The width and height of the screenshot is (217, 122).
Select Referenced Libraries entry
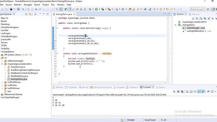click(13, 94)
